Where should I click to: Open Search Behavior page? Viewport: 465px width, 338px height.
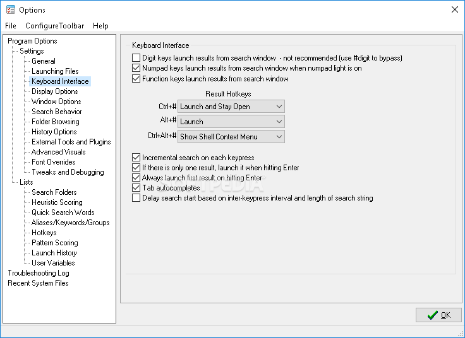[57, 111]
